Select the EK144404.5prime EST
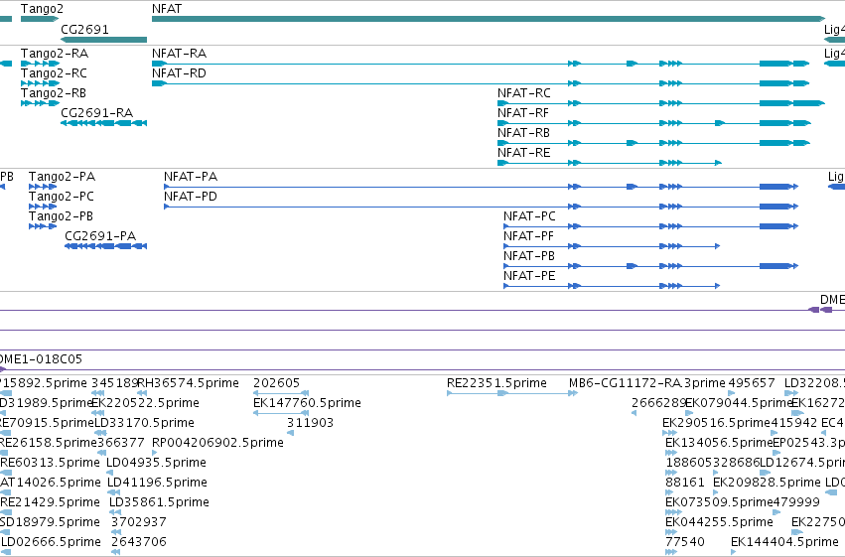 [734, 553]
